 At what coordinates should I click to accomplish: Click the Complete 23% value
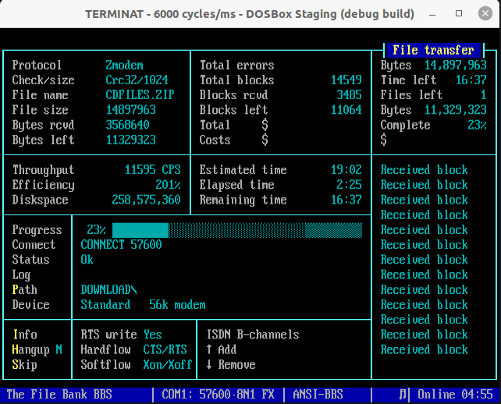(478, 125)
